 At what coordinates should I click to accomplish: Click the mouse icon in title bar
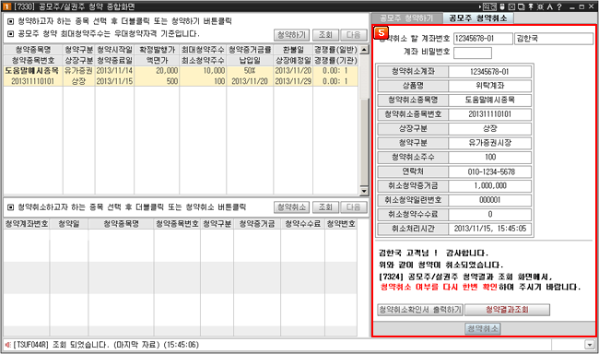click(x=502, y=6)
